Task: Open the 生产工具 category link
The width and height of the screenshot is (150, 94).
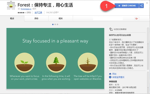Action: pos(38,12)
